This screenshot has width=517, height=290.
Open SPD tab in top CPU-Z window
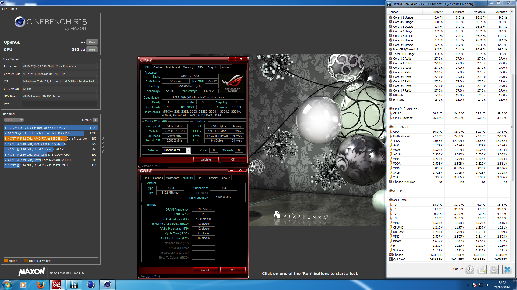click(200, 67)
